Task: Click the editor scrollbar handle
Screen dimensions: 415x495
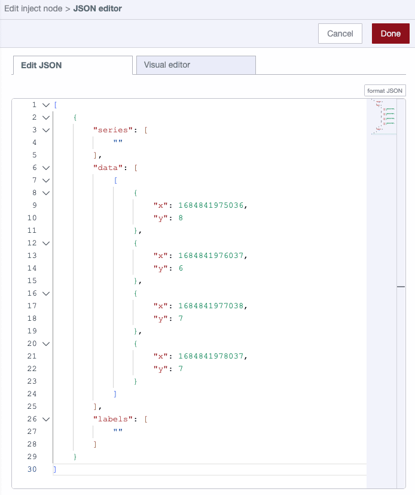Action: (401, 287)
